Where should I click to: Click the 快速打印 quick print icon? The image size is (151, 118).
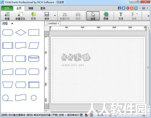coord(65,16)
